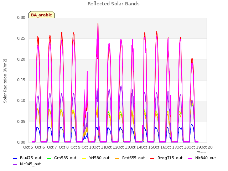Click the purple Nir945_out legend swatch
This screenshot has width=228, height=171.
point(15,165)
